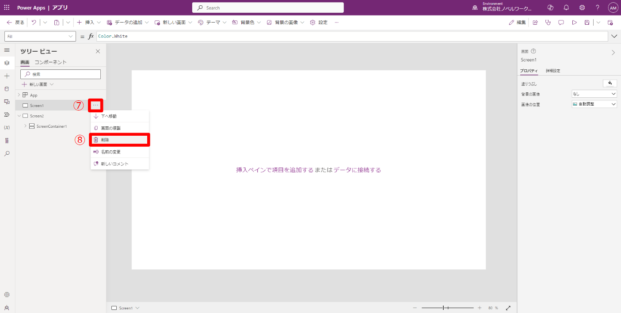Image resolution: width=621 pixels, height=313 pixels.
Task: Open the 画像の位置 自動調整 dropdown
Action: click(594, 104)
